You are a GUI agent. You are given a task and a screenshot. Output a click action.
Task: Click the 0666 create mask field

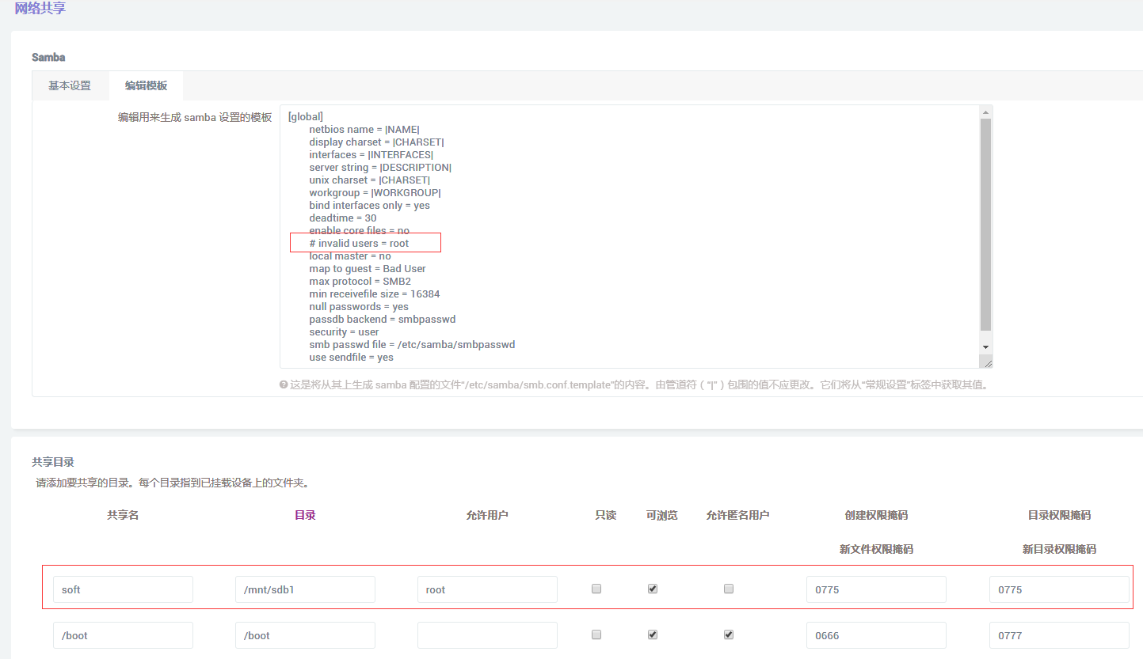tap(876, 635)
